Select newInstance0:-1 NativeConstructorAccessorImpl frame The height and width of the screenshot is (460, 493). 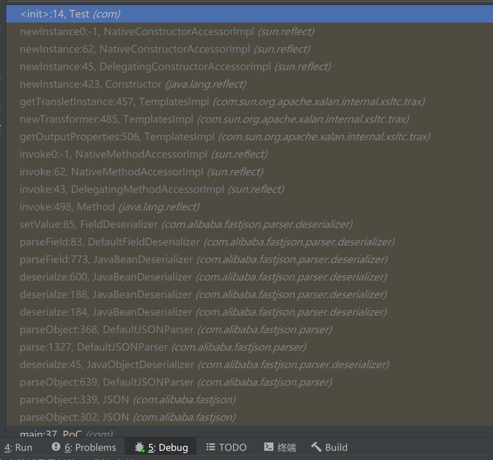coord(250,31)
